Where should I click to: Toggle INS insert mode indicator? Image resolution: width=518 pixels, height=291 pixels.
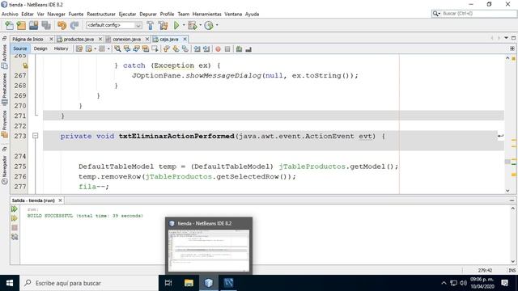(x=512, y=270)
